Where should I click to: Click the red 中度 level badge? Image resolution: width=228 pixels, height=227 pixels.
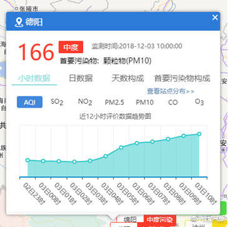[x=71, y=47]
